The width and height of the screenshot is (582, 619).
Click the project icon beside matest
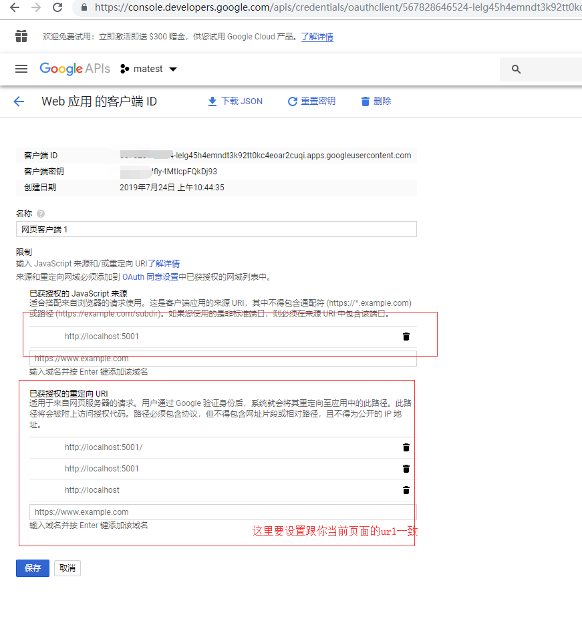[124, 69]
